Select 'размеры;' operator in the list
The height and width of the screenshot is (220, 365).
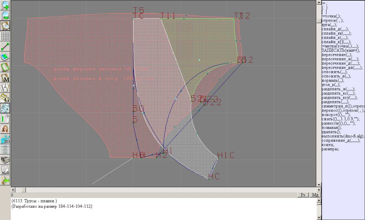point(330,149)
